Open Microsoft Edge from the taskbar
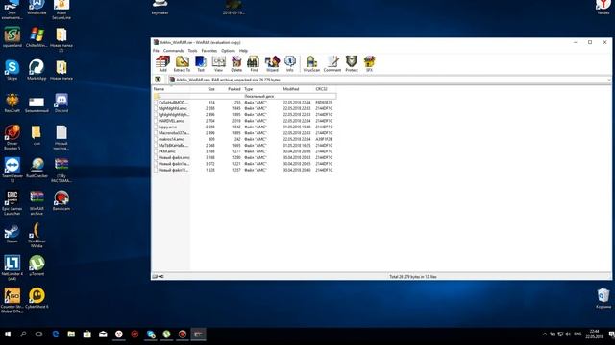The image size is (615, 345). [56, 334]
